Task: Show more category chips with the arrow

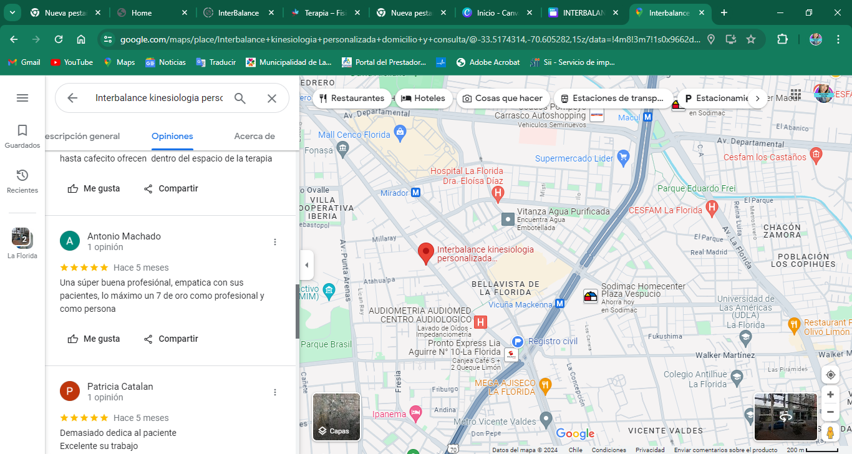Action: point(757,98)
